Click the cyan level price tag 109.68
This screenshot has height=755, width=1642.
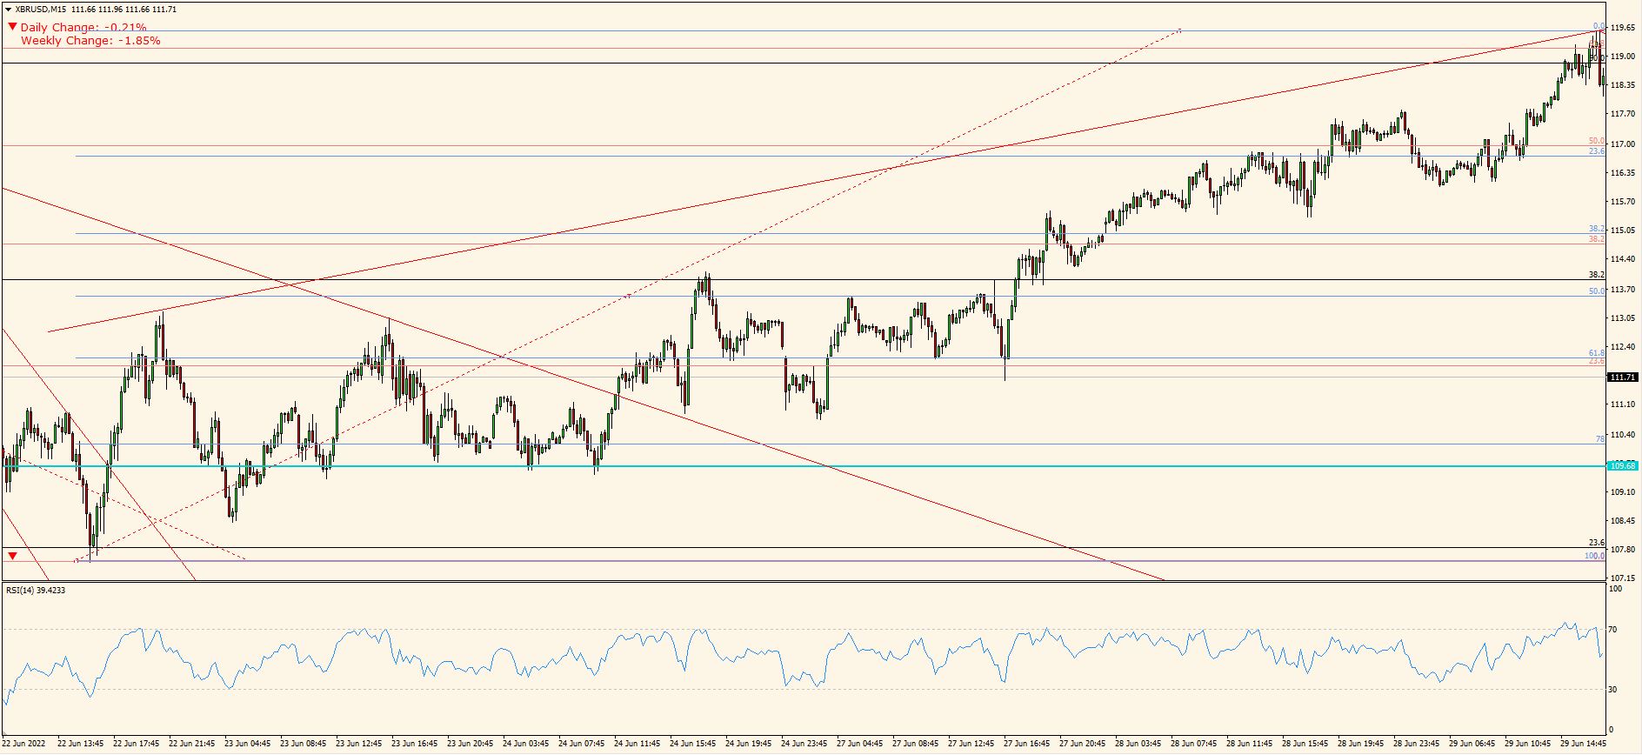pyautogui.click(x=1623, y=465)
